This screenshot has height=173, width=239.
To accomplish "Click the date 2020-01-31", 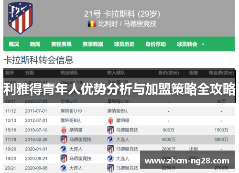I will pos(36,149).
